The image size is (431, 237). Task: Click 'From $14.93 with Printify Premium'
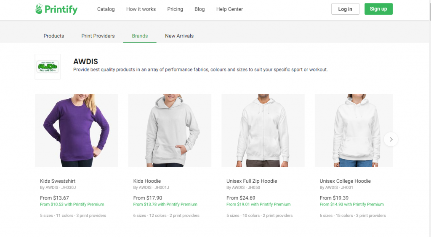(351, 204)
